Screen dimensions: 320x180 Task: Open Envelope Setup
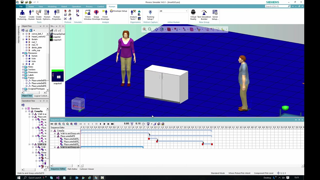[x=118, y=11]
